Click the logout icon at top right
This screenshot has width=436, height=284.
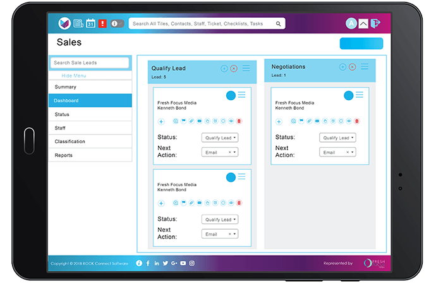click(x=376, y=23)
